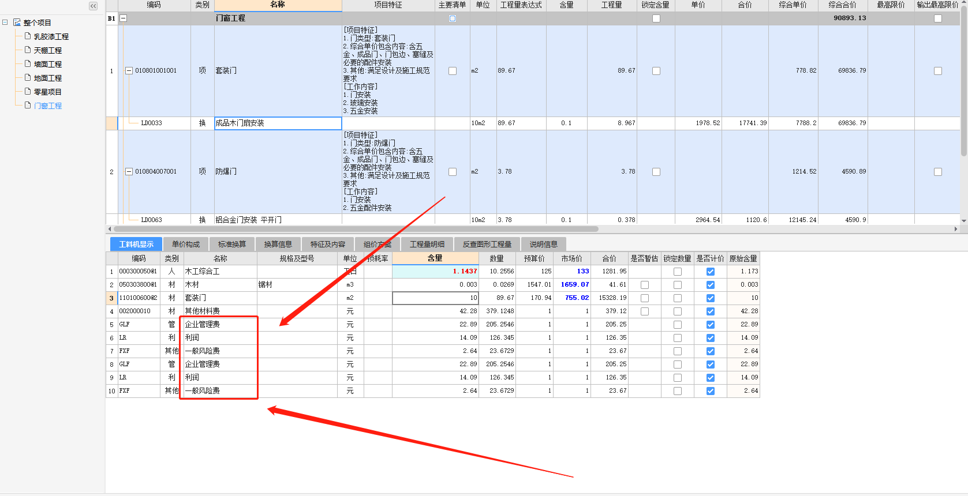This screenshot has width=968, height=496.
Task: Toggle 是否暂估 checkbox for 木材
Action: click(x=645, y=285)
